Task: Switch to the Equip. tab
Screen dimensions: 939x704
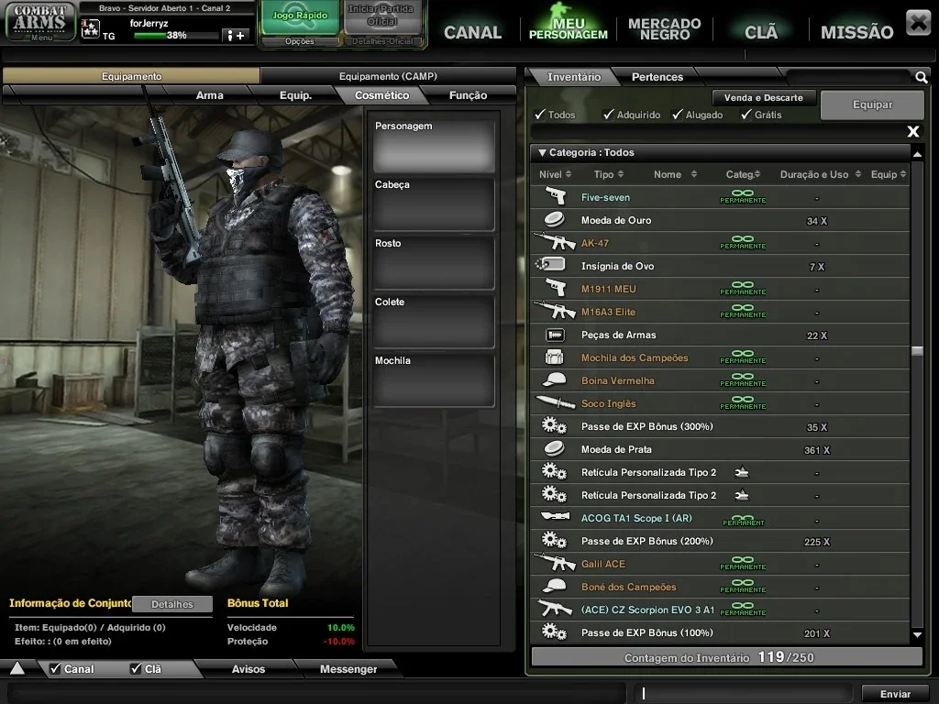Action: 296,95
